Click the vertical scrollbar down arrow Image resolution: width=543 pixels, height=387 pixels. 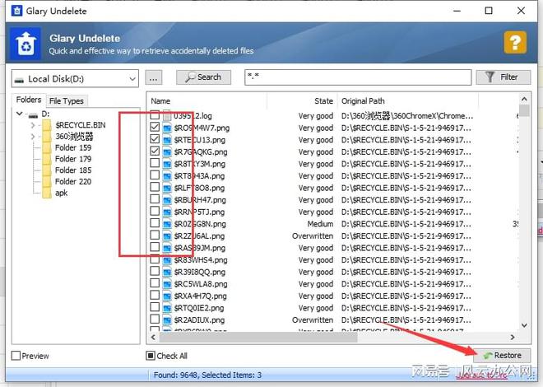(524, 325)
